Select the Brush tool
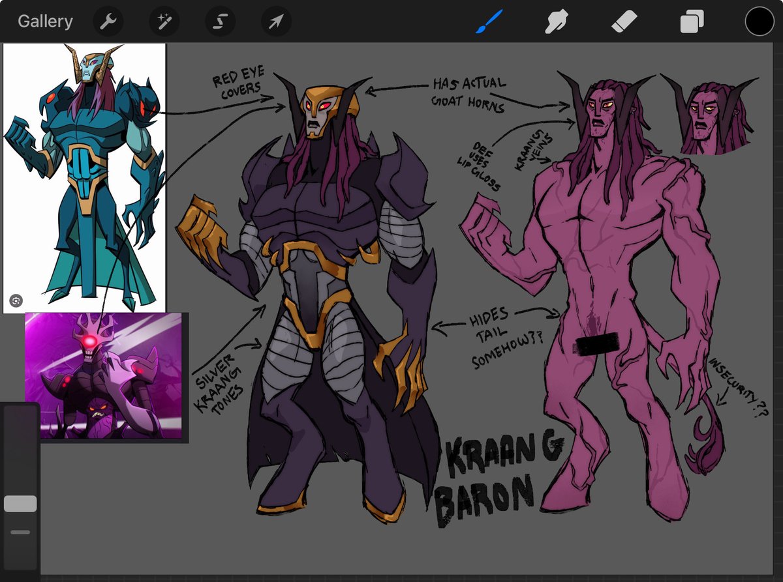Screen dimensions: 783x582 click(488, 22)
